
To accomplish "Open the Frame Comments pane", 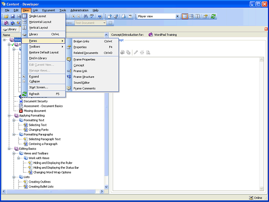I will (x=92, y=88).
